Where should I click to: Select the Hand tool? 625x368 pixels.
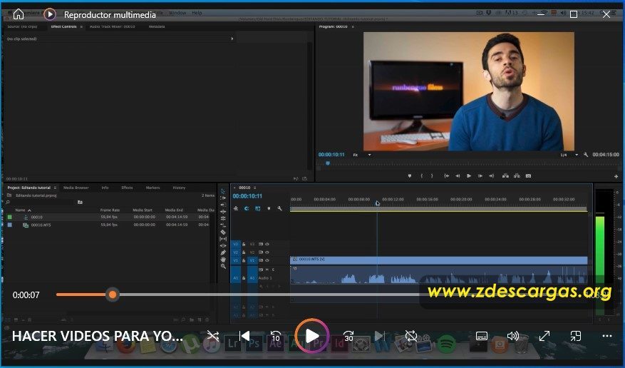pyautogui.click(x=223, y=259)
